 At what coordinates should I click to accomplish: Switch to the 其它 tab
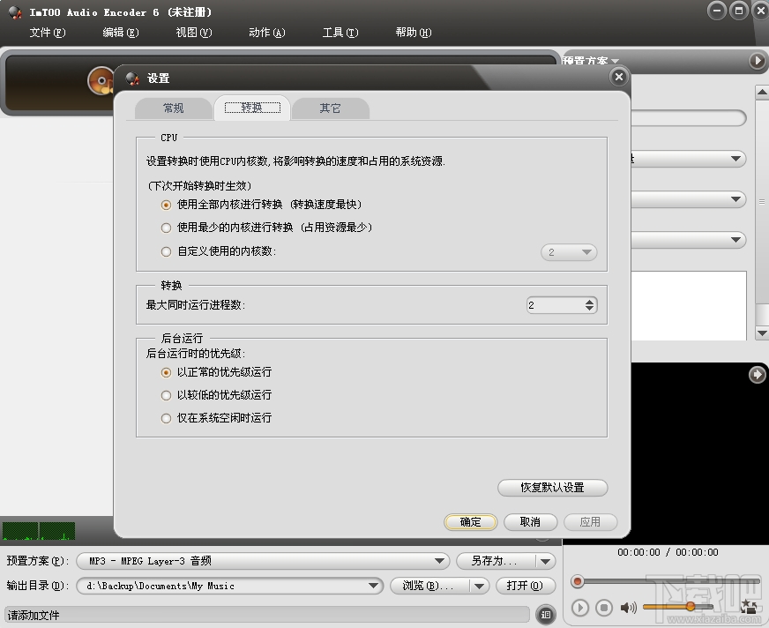(x=332, y=108)
